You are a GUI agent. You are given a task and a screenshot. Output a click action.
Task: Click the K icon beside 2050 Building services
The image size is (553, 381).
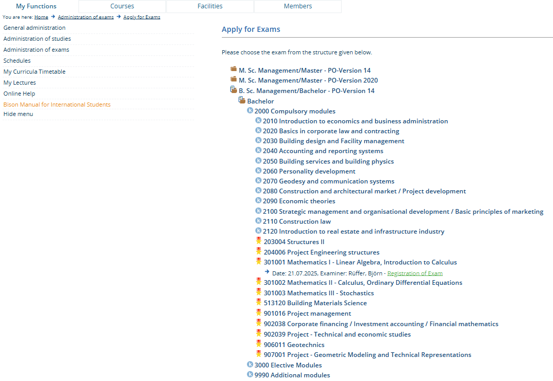point(258,161)
